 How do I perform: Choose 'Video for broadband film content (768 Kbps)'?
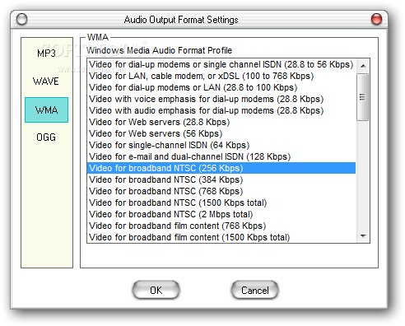pyautogui.click(x=221, y=226)
